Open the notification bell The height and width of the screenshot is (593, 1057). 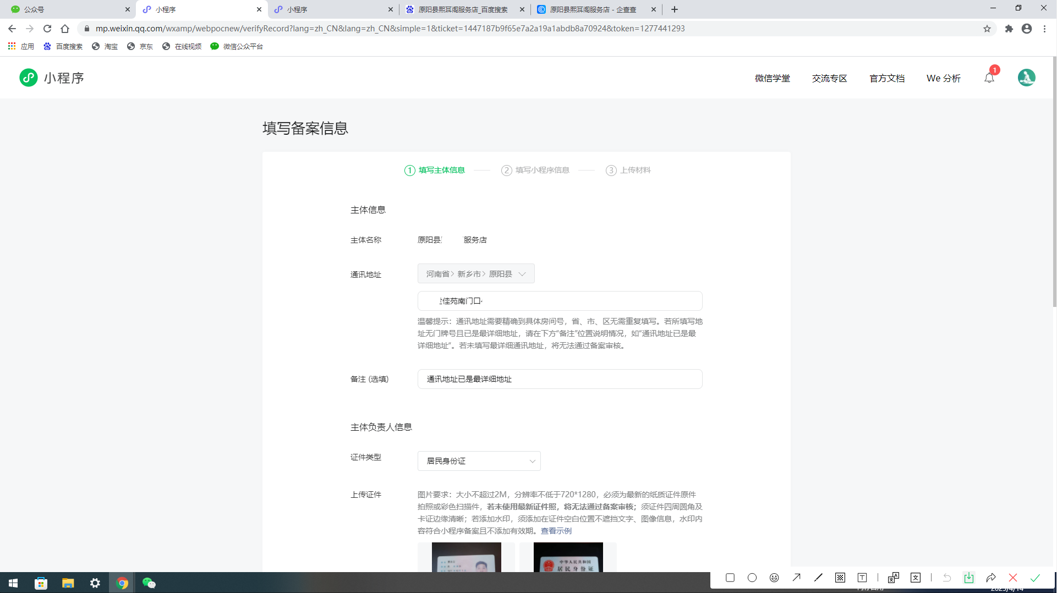pos(989,78)
